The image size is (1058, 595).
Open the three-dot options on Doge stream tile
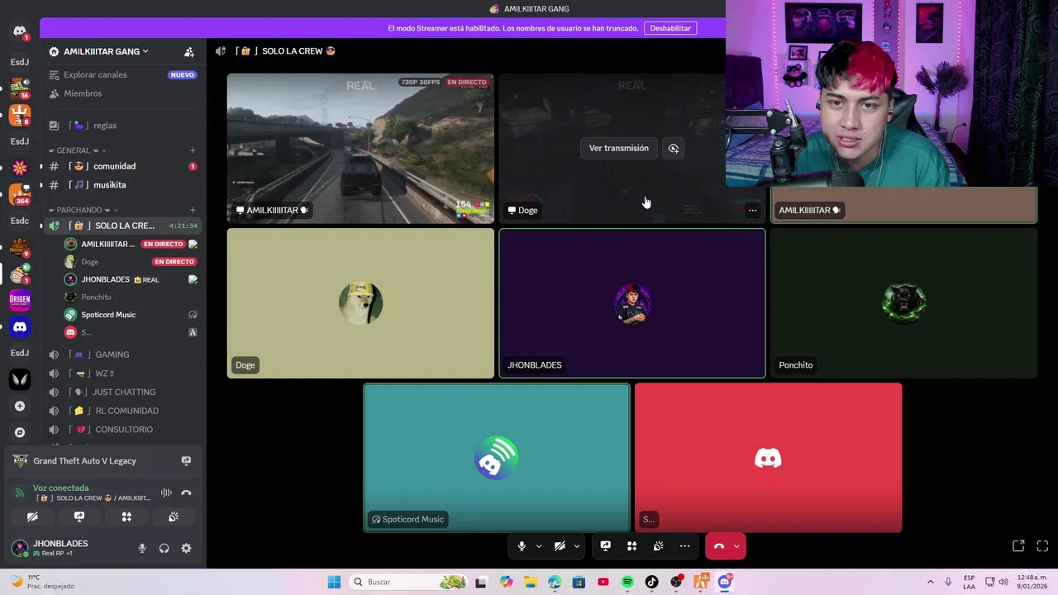(x=752, y=210)
